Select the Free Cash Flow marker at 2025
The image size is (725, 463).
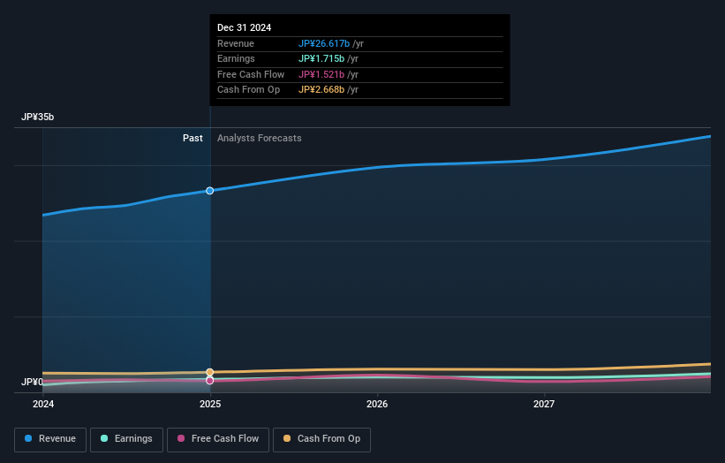point(210,381)
